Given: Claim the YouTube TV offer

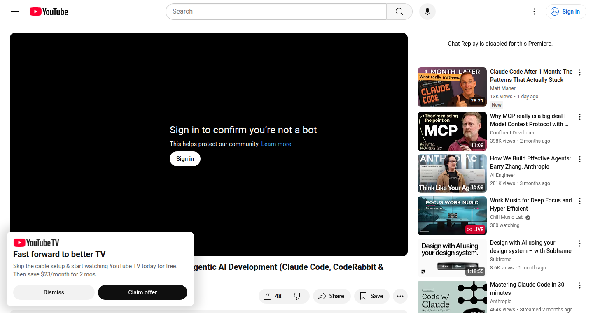Looking at the screenshot, I should [x=142, y=292].
